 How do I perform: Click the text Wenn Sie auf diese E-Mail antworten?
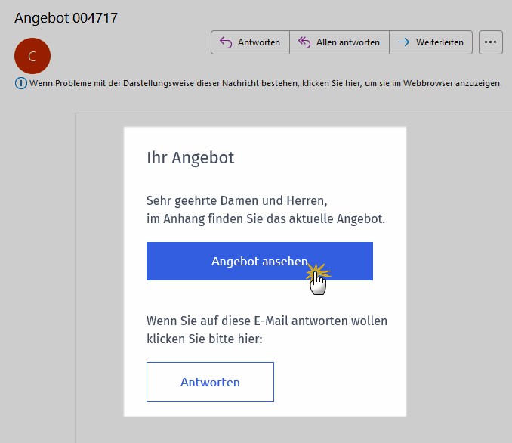[x=267, y=321]
